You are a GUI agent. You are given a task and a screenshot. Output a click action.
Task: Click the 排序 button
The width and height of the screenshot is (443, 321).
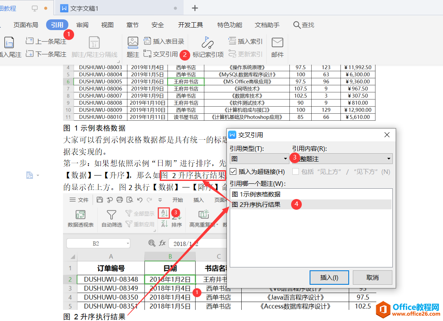177,225
